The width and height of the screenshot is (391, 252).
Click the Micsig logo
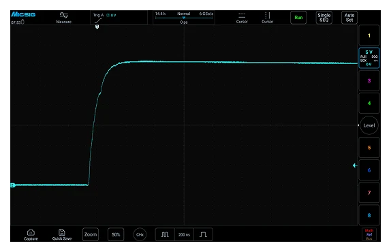[x=23, y=14]
